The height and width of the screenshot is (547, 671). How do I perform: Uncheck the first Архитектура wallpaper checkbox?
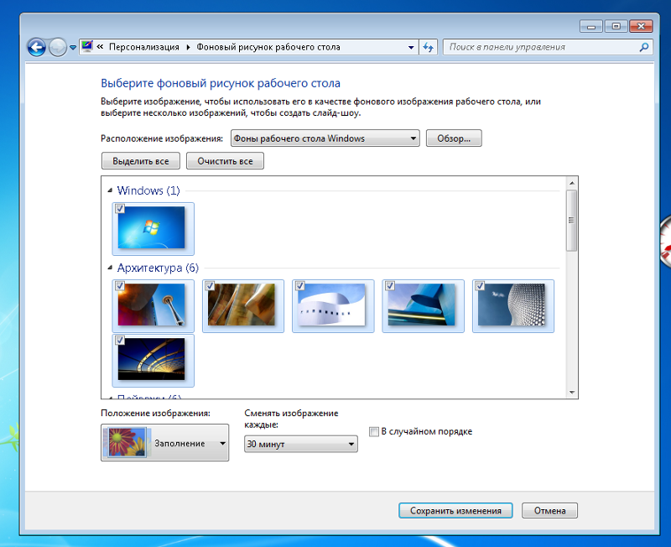point(120,286)
